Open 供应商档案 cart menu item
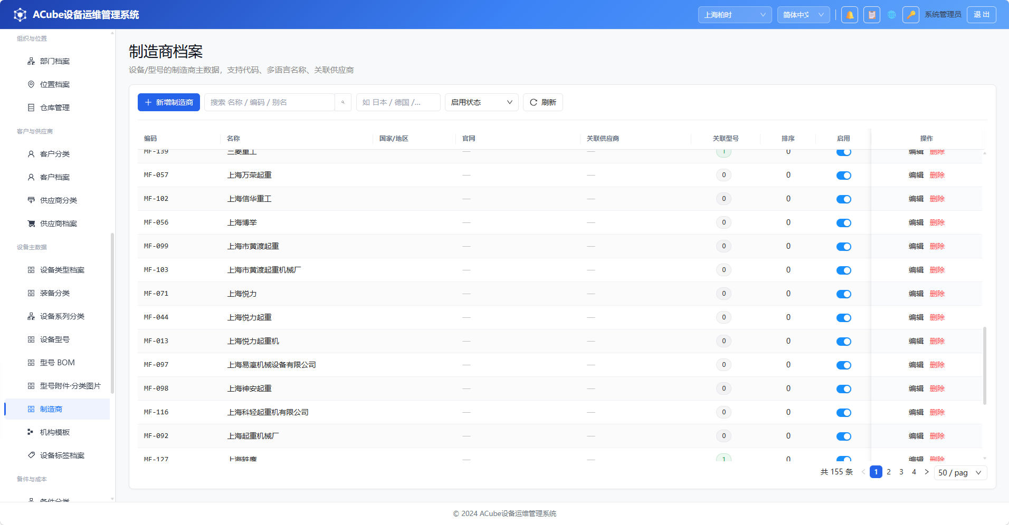 58,223
